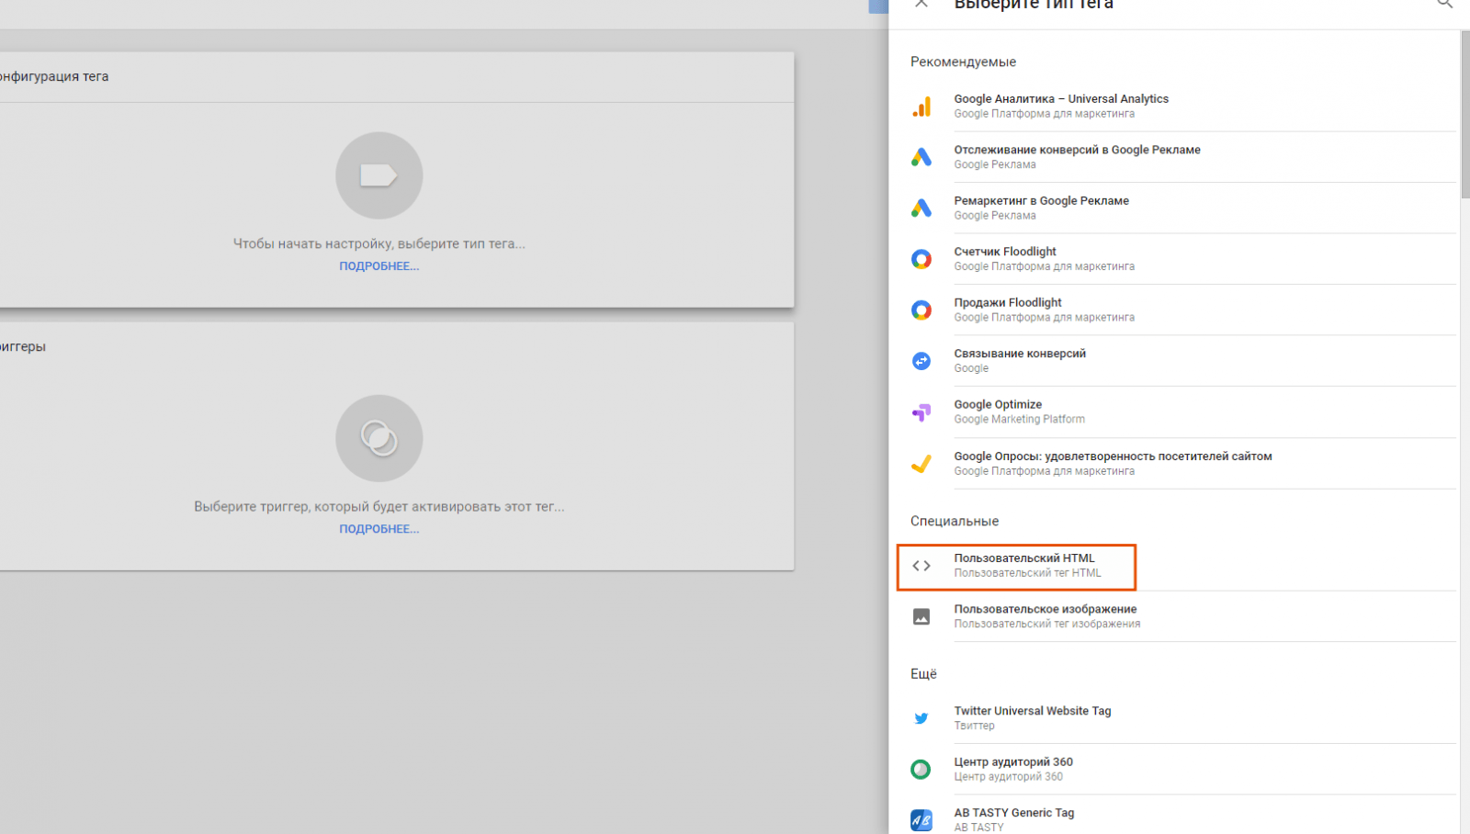
Task: Click the Google Ads conversion tracking icon
Action: pyautogui.click(x=922, y=157)
